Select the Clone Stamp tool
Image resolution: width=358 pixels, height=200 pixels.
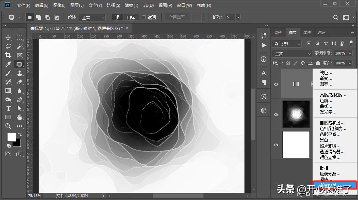click(19, 73)
